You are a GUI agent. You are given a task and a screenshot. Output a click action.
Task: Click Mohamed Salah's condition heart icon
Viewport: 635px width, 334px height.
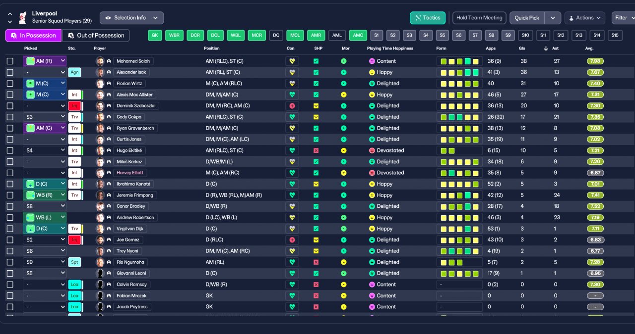(292, 61)
